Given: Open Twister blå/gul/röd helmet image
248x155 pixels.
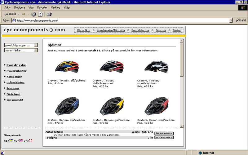Looking at the screenshot, I should click(x=67, y=67).
